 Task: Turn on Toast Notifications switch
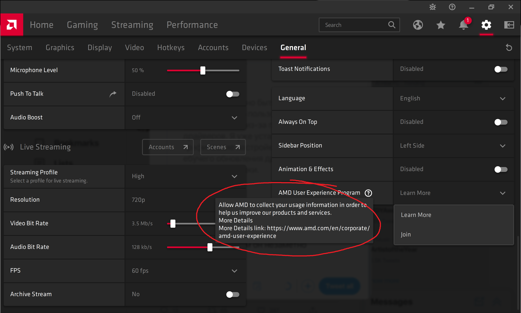[x=501, y=69]
